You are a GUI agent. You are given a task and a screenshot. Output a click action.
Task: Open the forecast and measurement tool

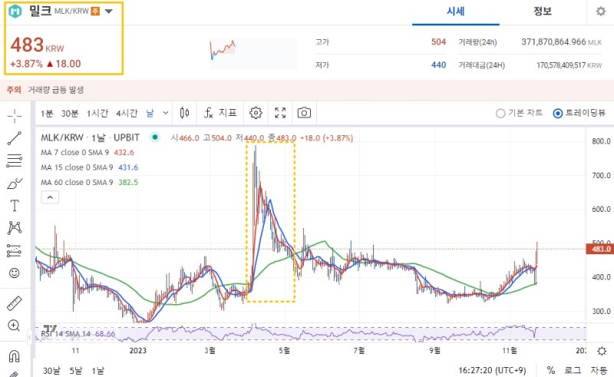(x=15, y=250)
